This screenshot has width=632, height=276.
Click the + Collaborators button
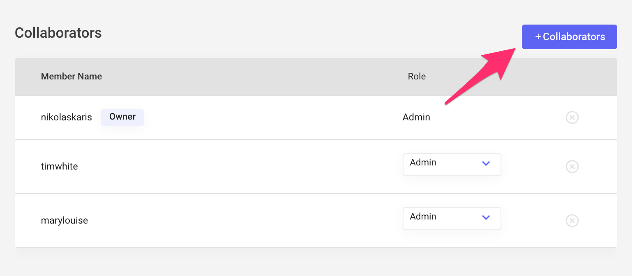tap(569, 37)
